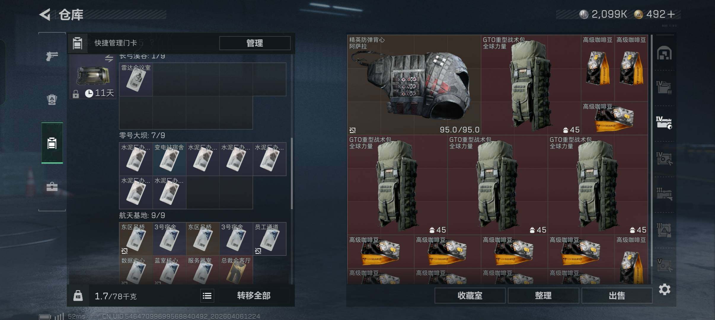Open the settings gear icon
715x320 pixels.
click(665, 289)
